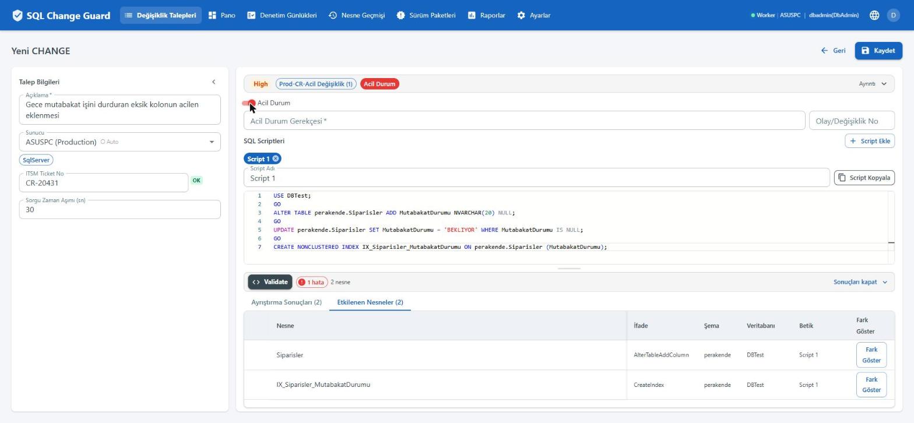
Task: Open Denetim Günlükleri page
Action: click(282, 16)
